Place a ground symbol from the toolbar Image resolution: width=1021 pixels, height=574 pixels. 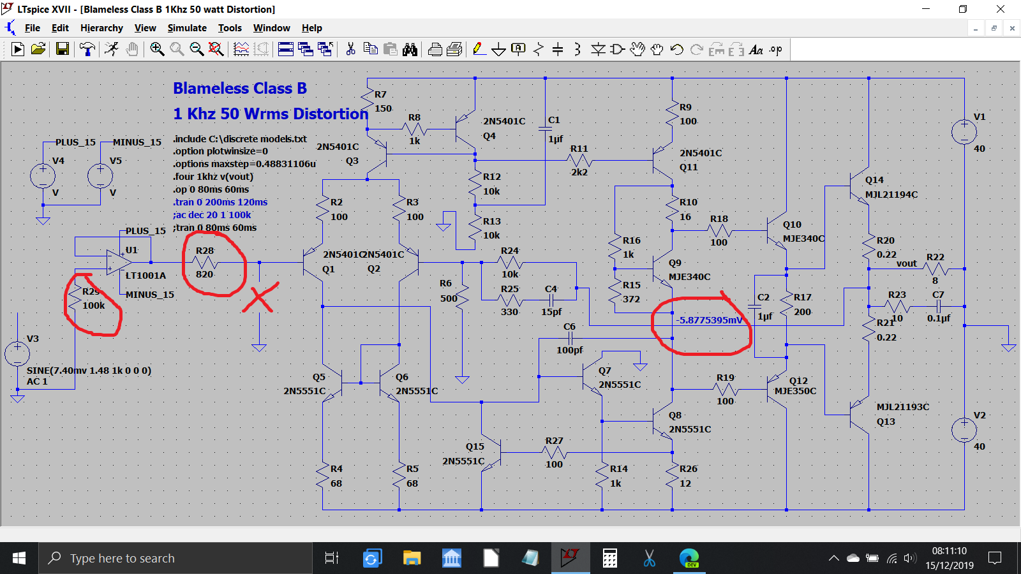click(x=499, y=49)
